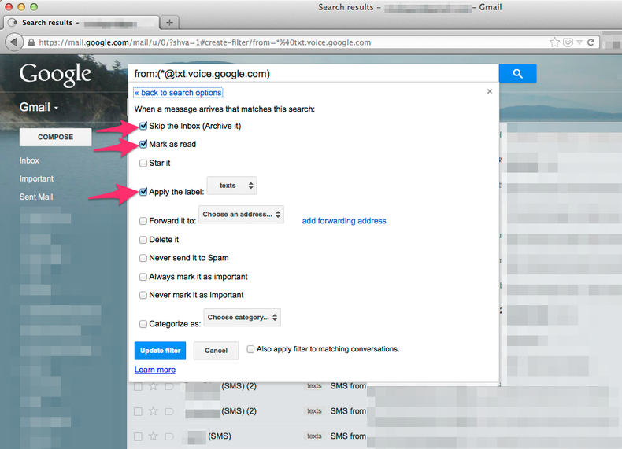This screenshot has height=449, width=622.
Task: Click the blue search magnifier button
Action: [517, 74]
